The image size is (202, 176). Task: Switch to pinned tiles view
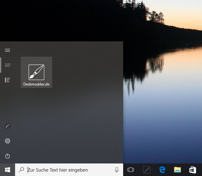[8, 65]
